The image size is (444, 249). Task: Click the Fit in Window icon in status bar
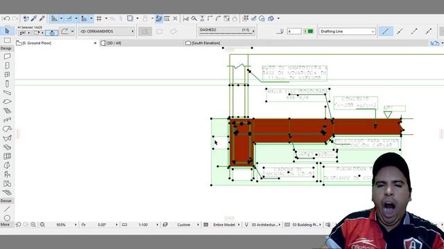[42, 225]
